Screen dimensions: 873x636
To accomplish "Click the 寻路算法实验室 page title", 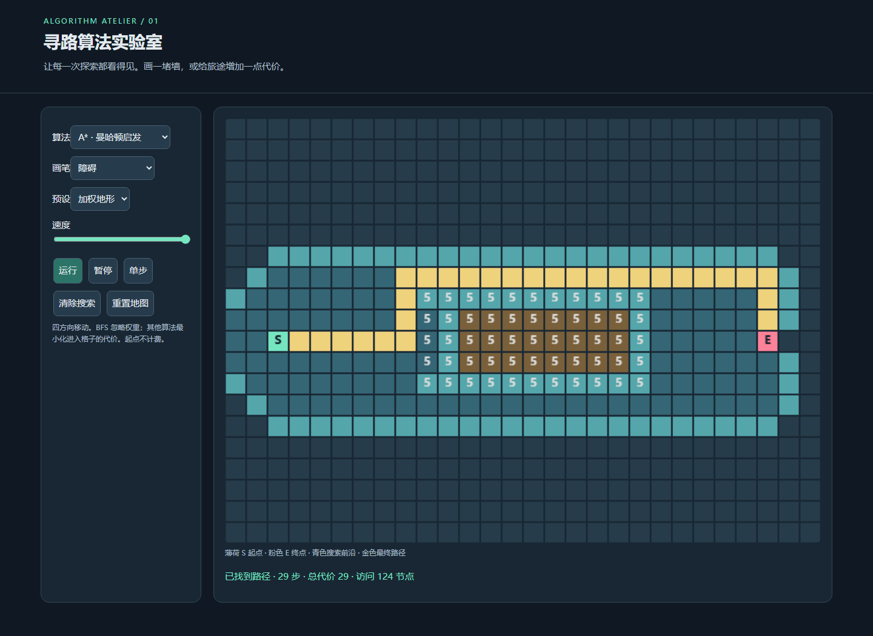I will click(x=103, y=42).
